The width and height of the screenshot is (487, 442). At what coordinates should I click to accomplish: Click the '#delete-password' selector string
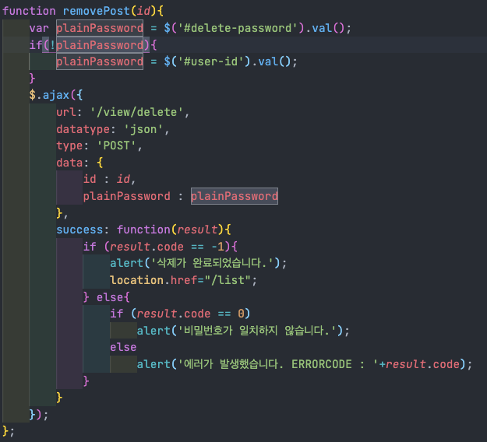[x=238, y=28]
